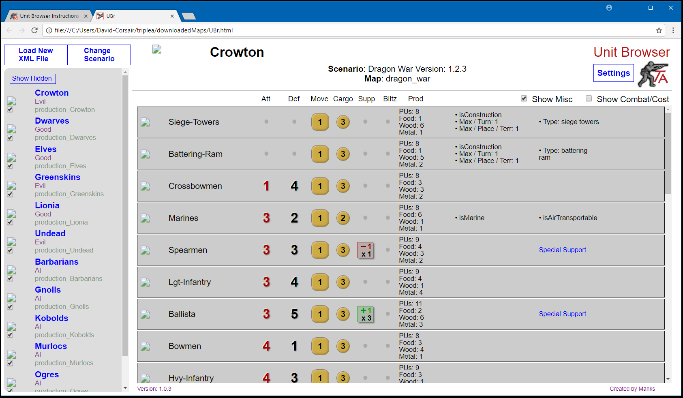
Task: Bookmark this page with star icon
Action: tap(659, 30)
